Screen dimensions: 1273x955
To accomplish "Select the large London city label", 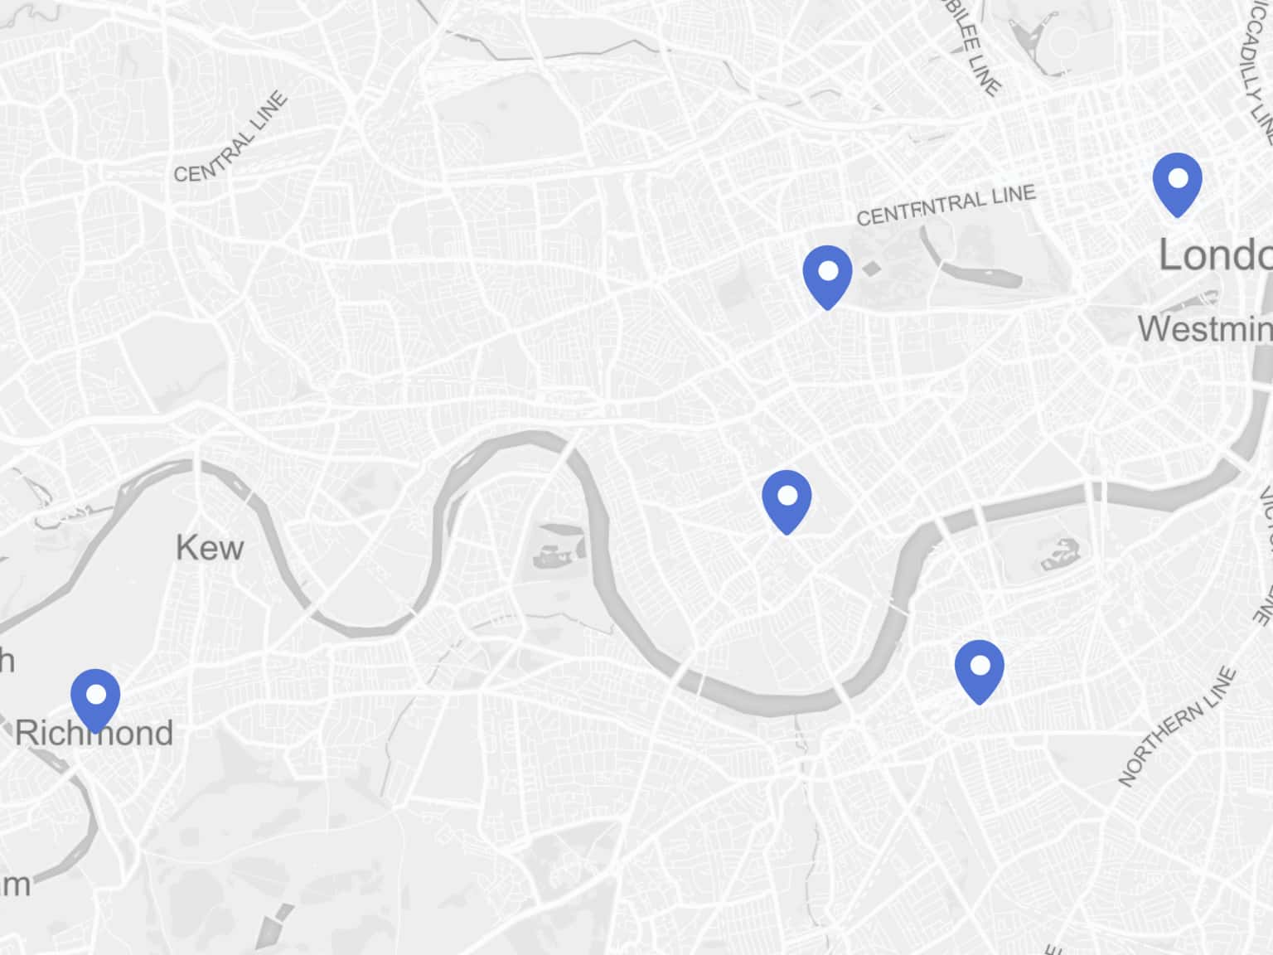I will 1215,255.
